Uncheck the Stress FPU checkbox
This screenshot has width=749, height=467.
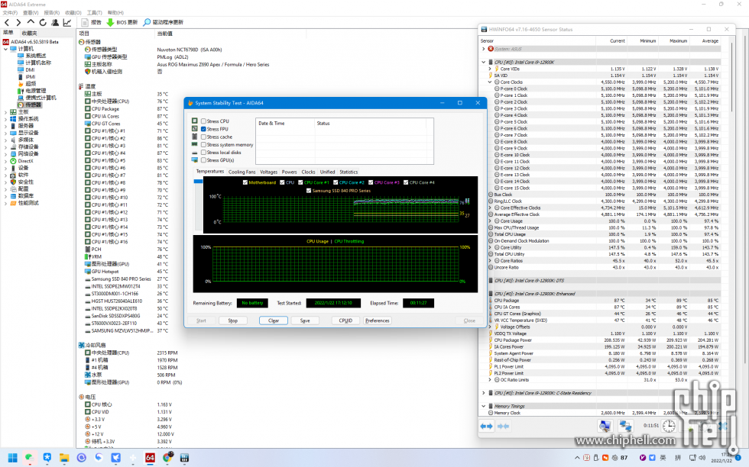(x=203, y=129)
